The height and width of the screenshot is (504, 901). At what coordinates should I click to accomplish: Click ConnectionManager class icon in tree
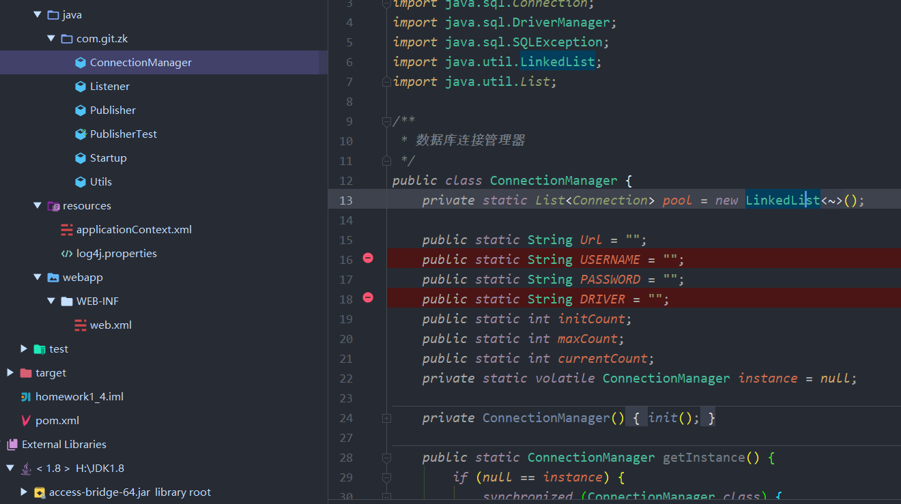point(81,62)
